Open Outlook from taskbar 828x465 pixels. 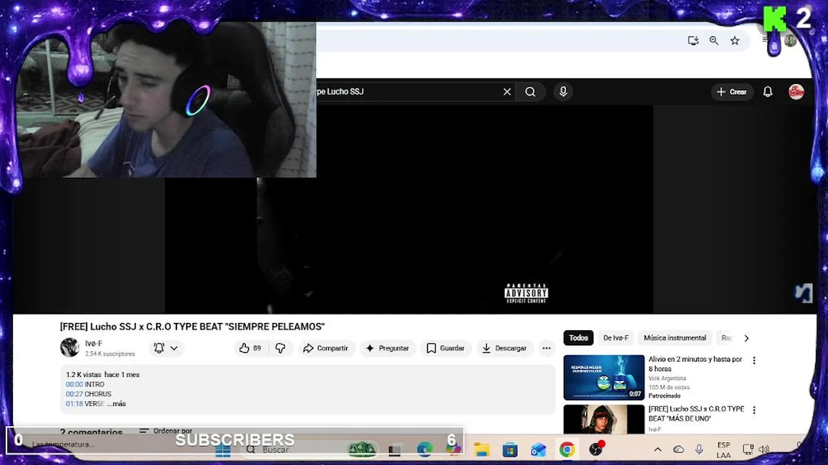click(x=538, y=449)
